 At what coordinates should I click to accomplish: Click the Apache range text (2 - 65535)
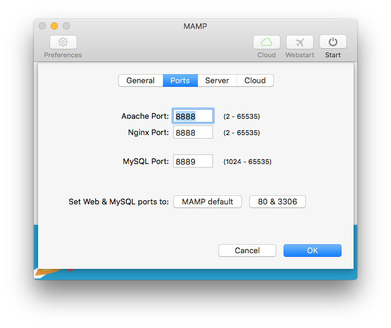pos(241,116)
